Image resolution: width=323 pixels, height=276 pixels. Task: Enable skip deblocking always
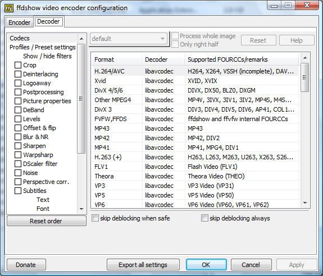(204, 218)
